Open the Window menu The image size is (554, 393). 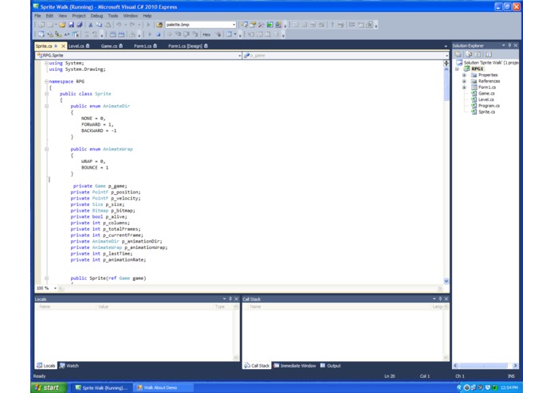tap(131, 16)
